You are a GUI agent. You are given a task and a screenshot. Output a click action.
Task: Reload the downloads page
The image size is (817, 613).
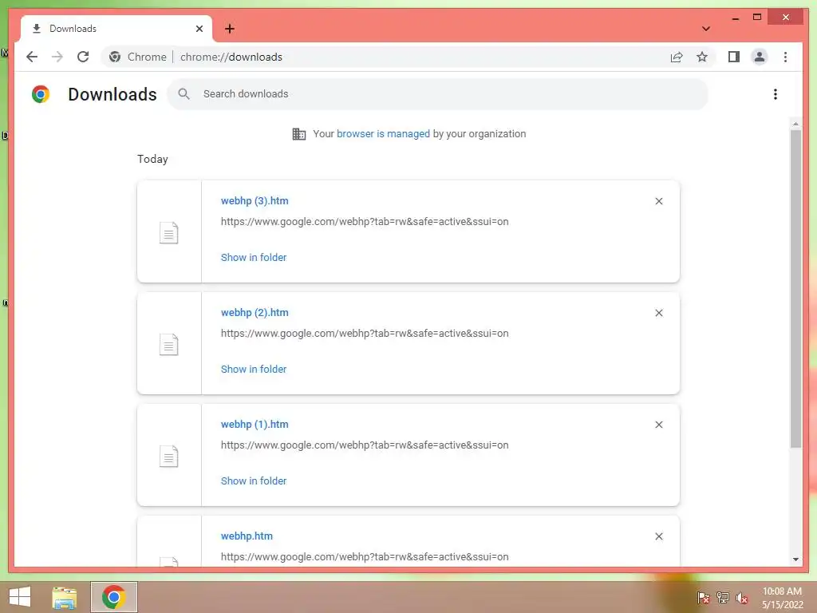[83, 57]
